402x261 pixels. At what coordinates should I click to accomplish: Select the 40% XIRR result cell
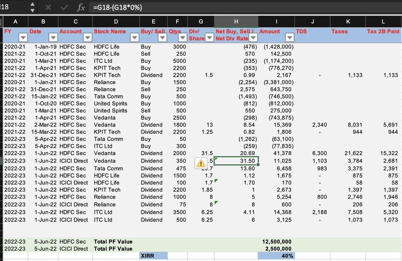click(276, 256)
